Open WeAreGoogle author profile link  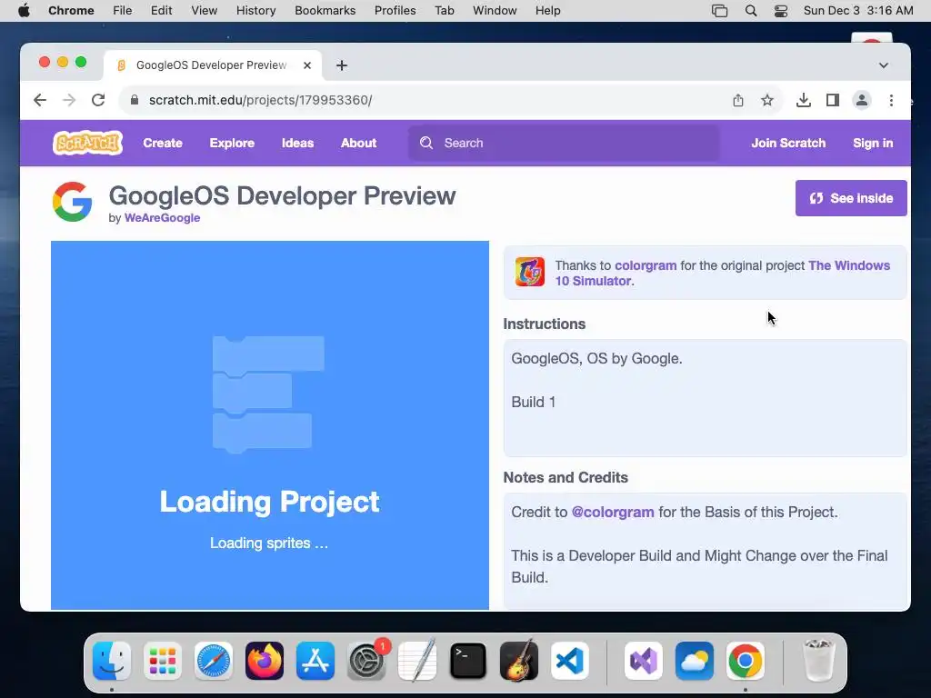pos(162,218)
